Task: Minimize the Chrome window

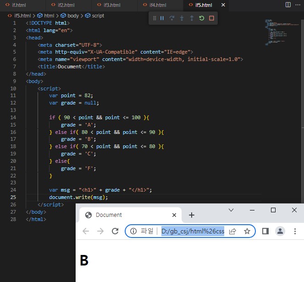Action: click(252, 210)
